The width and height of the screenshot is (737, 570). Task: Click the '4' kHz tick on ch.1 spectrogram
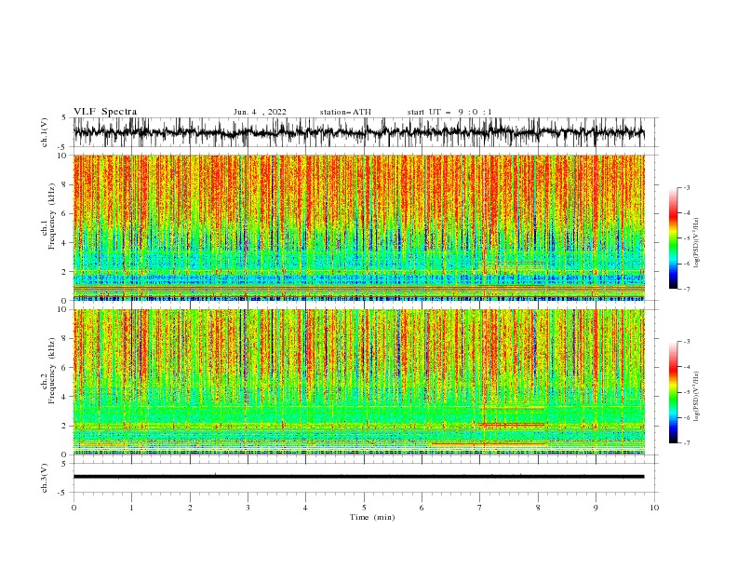click(x=64, y=243)
